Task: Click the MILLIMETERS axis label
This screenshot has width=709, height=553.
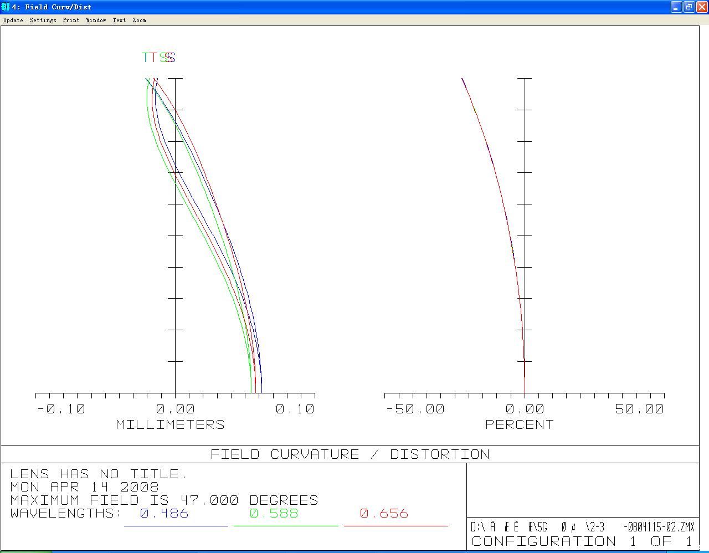Action: coord(171,424)
